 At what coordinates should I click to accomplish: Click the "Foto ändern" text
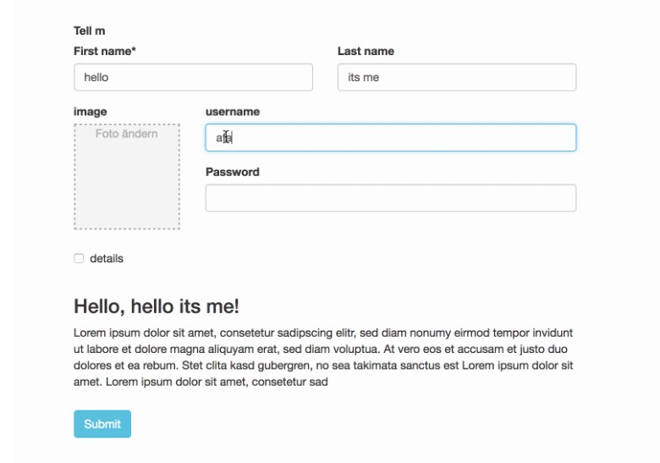pyautogui.click(x=127, y=134)
